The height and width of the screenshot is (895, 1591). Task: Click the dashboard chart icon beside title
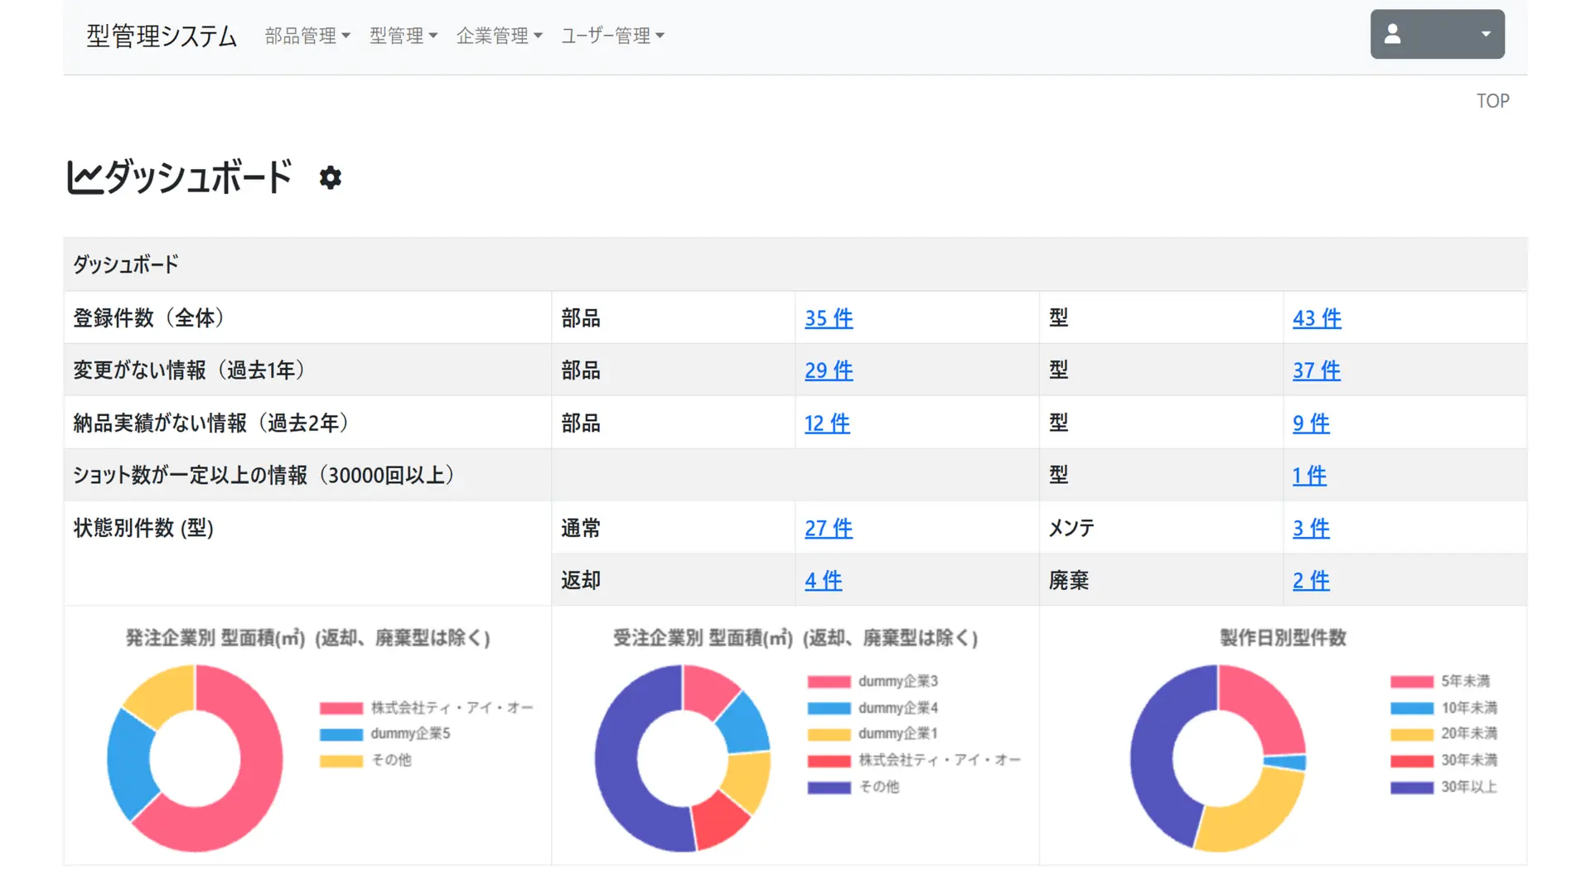(x=84, y=177)
